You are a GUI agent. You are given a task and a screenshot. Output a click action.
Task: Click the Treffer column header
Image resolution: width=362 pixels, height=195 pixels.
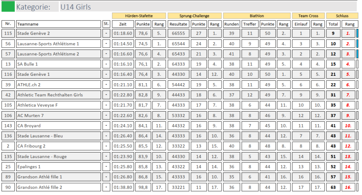250,24
